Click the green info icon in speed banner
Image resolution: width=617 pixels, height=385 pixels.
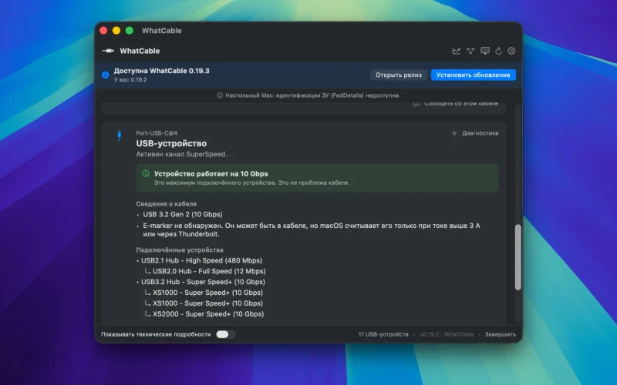[x=146, y=174]
